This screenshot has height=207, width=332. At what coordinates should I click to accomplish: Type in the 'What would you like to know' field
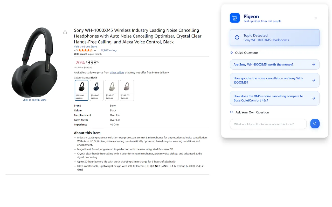point(268,124)
